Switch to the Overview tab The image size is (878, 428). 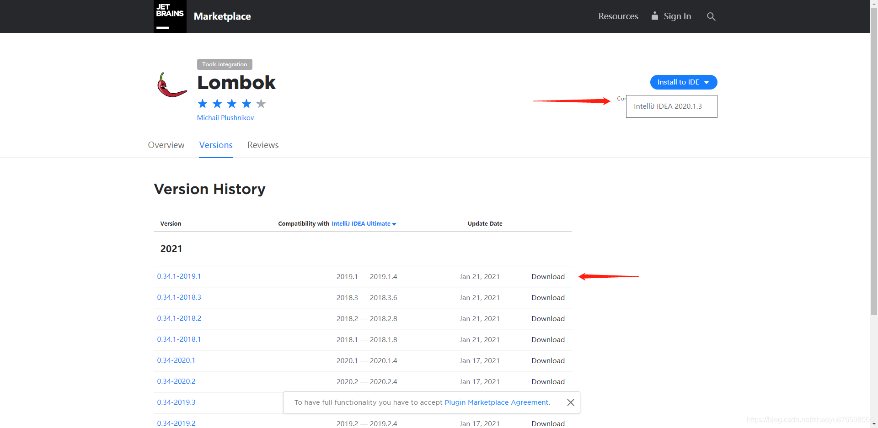pos(166,145)
